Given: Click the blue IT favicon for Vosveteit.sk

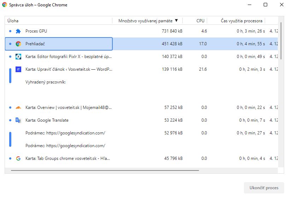Looking at the screenshot, I should click(18, 69).
